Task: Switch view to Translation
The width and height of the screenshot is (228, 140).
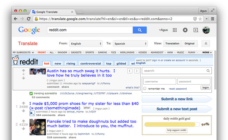Action: click(x=172, y=43)
